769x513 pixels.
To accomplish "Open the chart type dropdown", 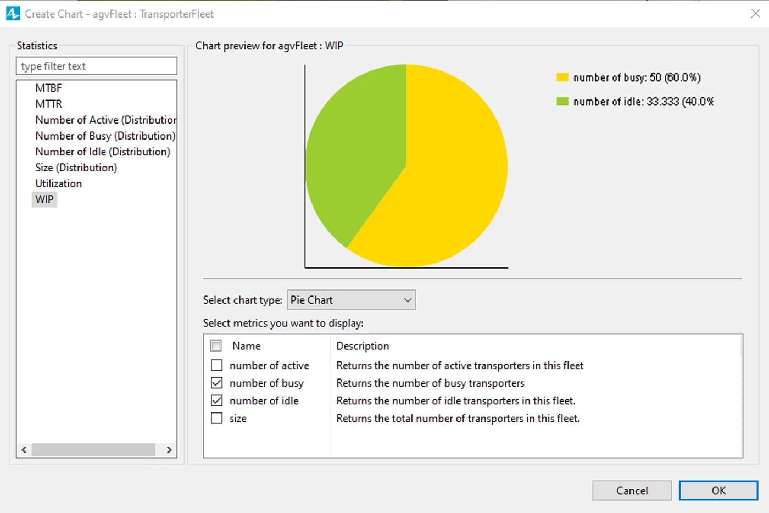I will 351,300.
